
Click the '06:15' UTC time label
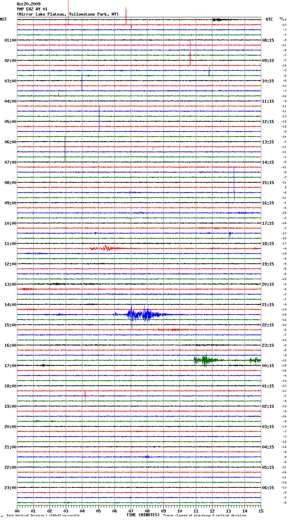[268, 488]
